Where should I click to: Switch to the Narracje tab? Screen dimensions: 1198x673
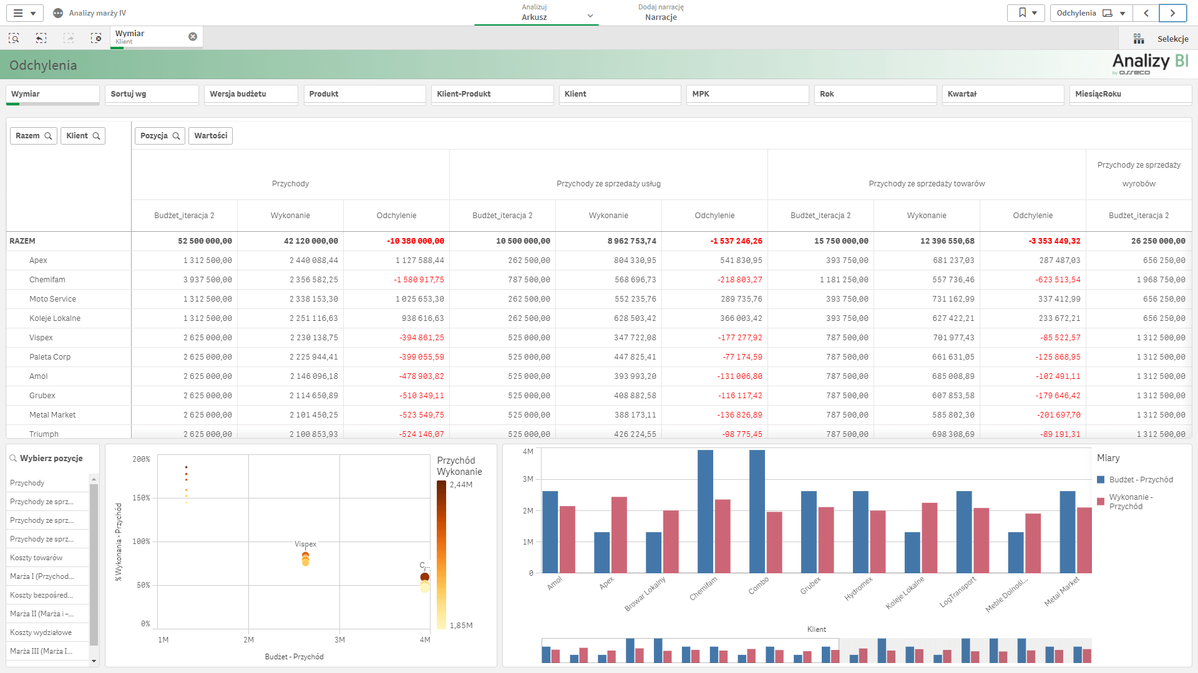pos(660,12)
